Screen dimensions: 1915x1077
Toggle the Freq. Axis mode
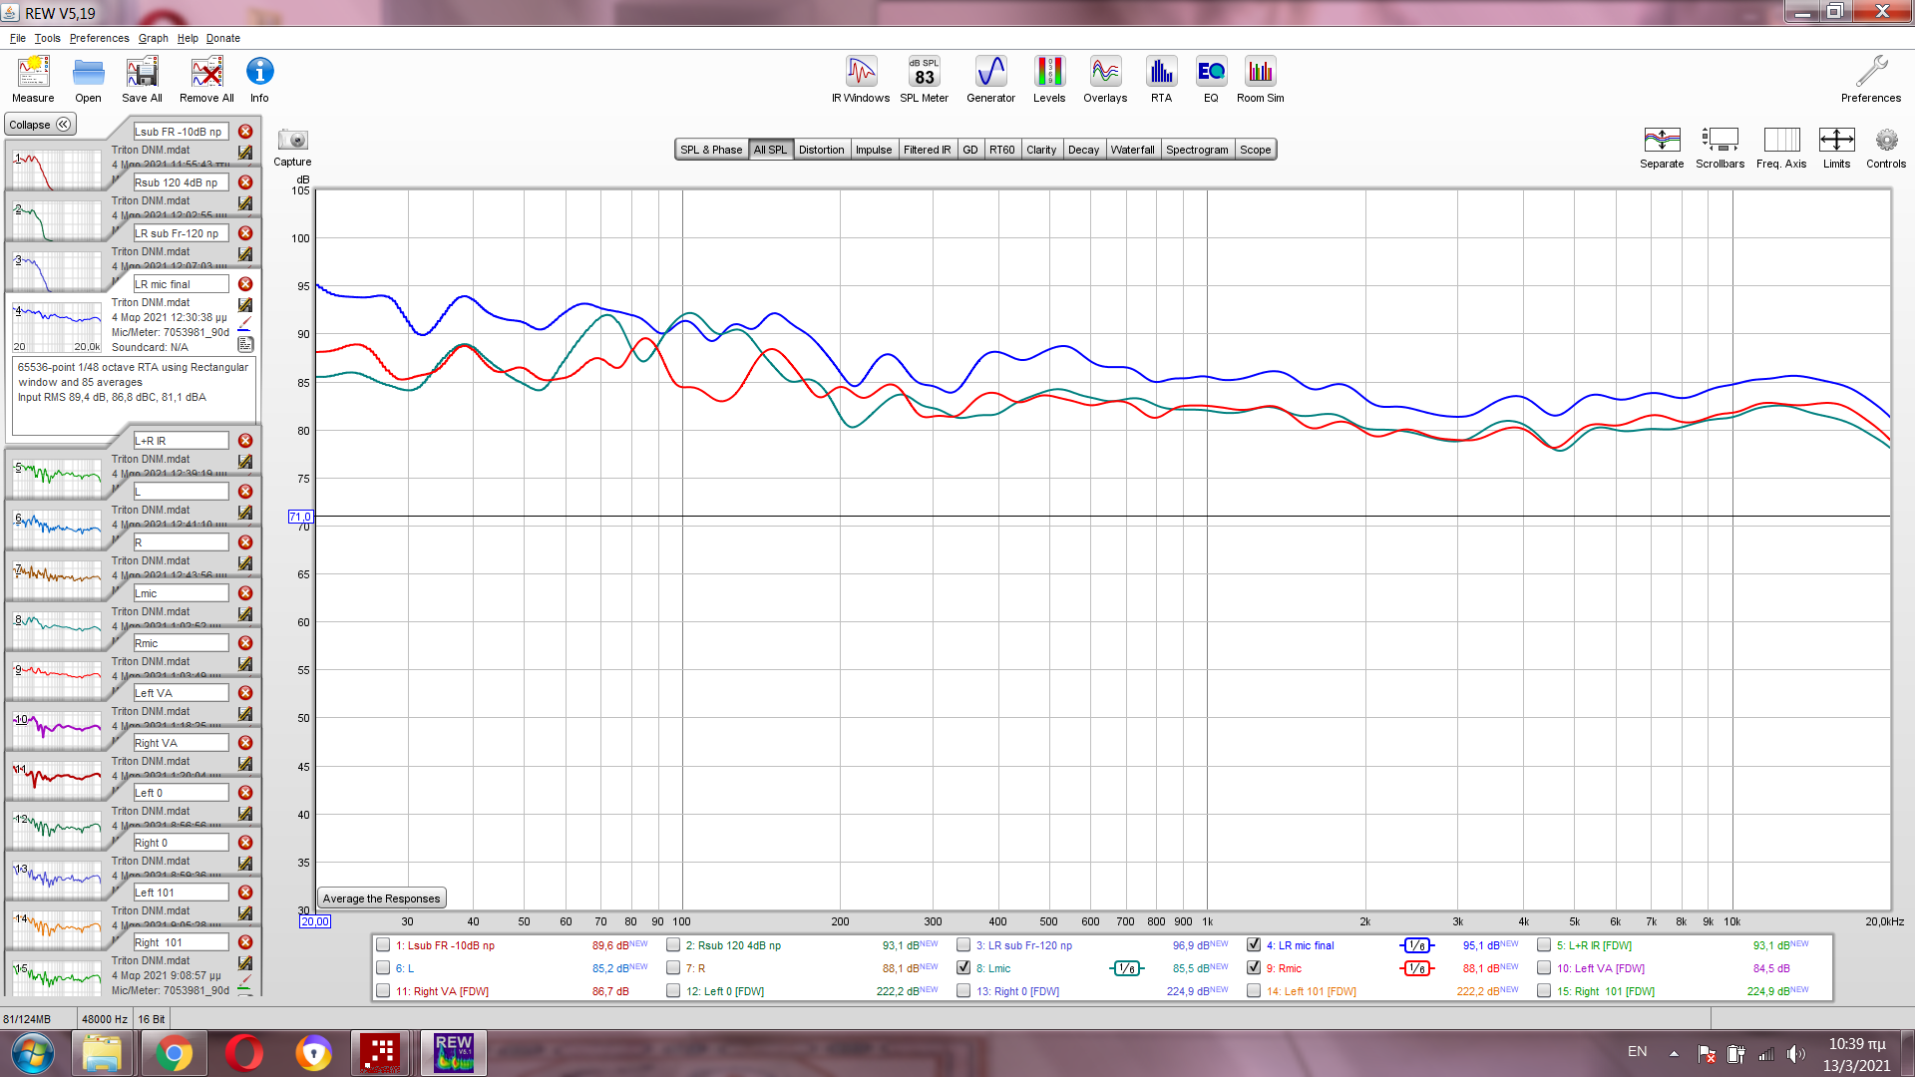1781,147
